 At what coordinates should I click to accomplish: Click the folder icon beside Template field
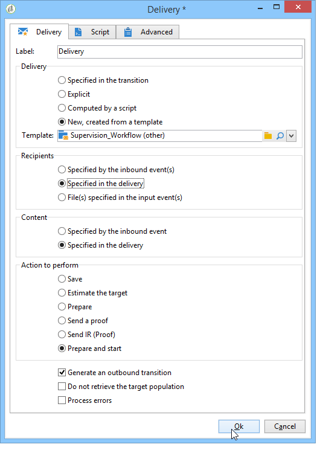268,136
